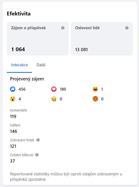Switch to the Interakce tab

point(19,65)
